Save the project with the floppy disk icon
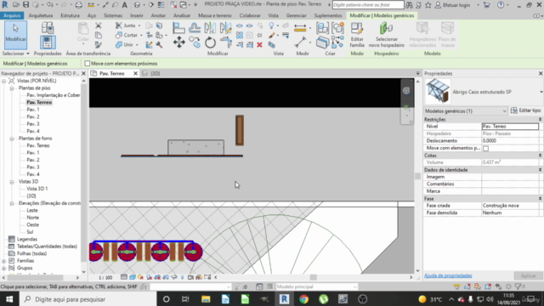Image resolution: width=544 pixels, height=306 pixels. pyautogui.click(x=26, y=5)
